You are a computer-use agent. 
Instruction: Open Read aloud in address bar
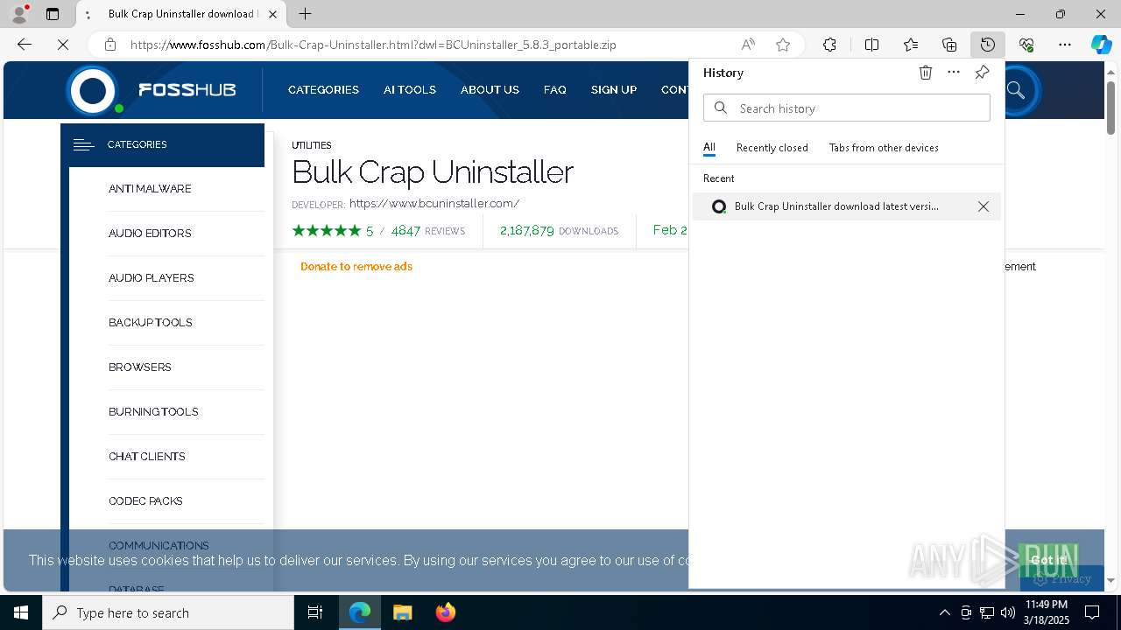[x=748, y=45]
